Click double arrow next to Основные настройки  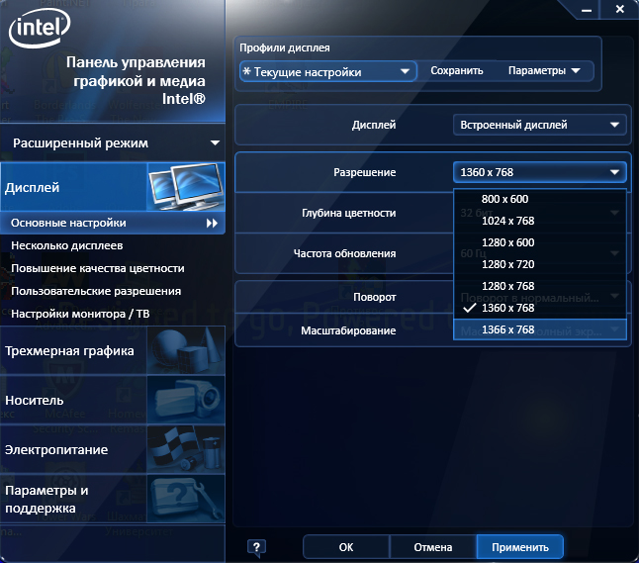coord(212,223)
